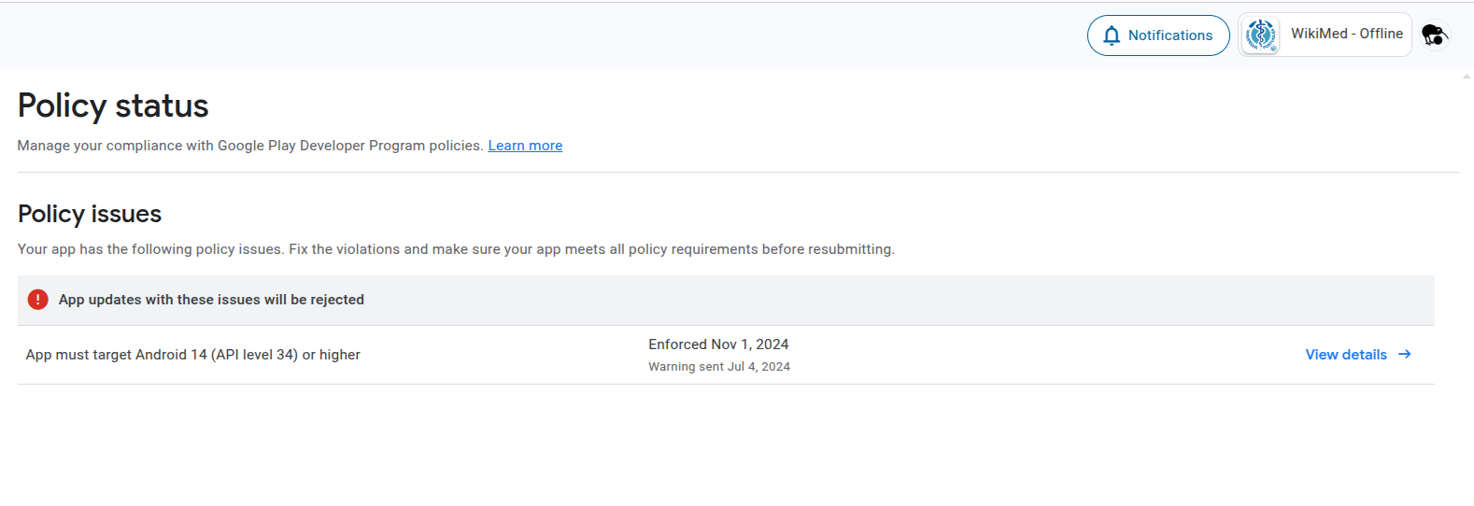Click the Policy status page heading
Screen dimensions: 1474x506
click(113, 106)
